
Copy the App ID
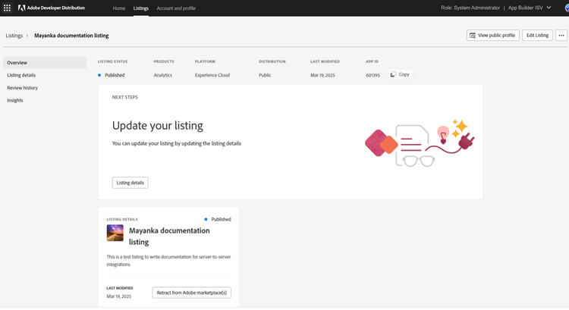tap(401, 74)
